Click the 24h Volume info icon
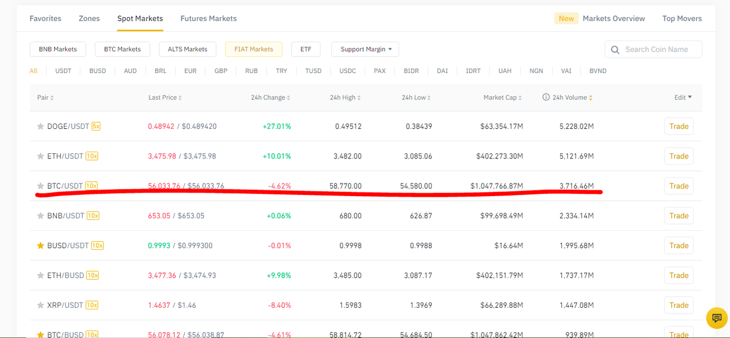 [546, 97]
